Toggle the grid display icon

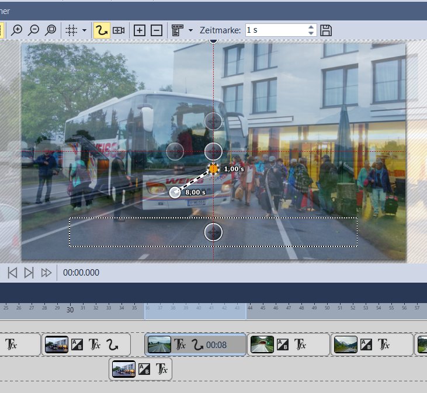(71, 30)
